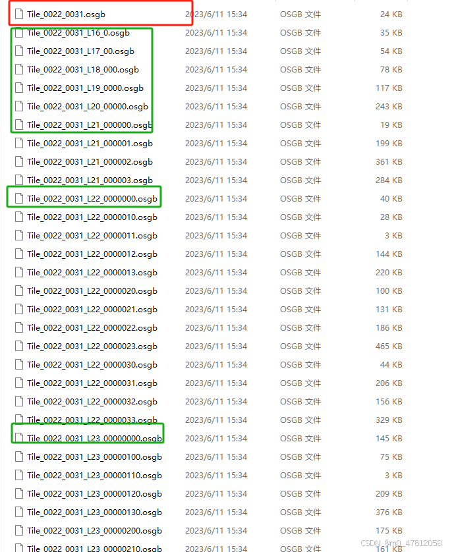Click file icon of Tile_0022_0031_L16_0.osgb

(x=19, y=33)
